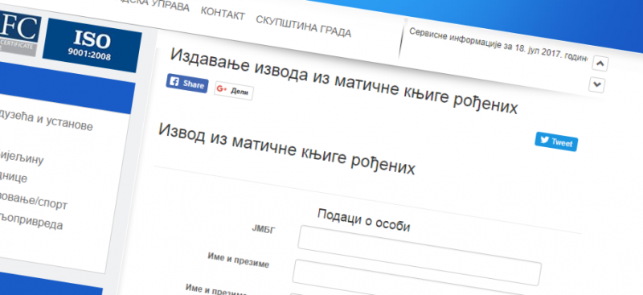Open the sidebar link ending in љопривреда
The height and width of the screenshot is (295, 643).
[31, 221]
